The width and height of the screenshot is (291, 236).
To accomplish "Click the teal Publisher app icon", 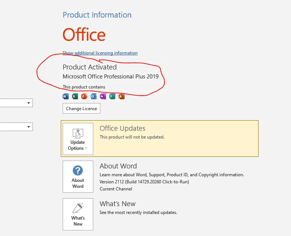I will tap(112, 96).
